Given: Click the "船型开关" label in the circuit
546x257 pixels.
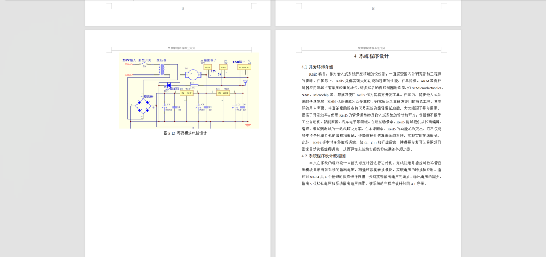Looking at the screenshot, I should (x=145, y=60).
